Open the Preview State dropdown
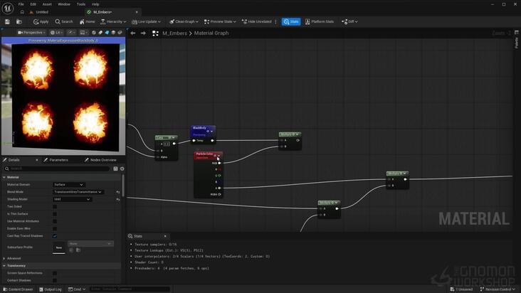The height and width of the screenshot is (293, 521). coord(220,21)
